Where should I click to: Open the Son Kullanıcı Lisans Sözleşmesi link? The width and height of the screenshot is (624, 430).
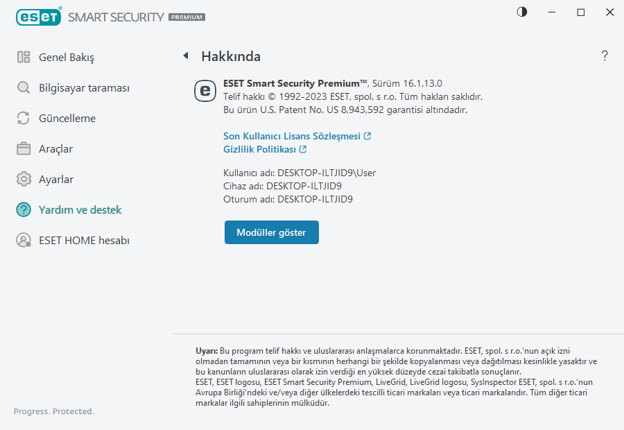[292, 137]
